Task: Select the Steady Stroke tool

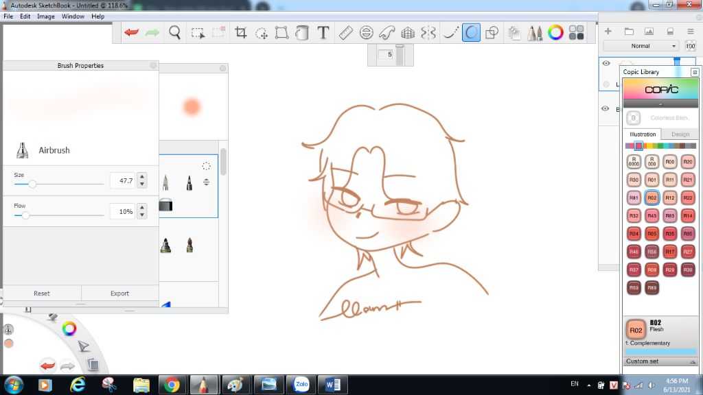Action: click(450, 33)
